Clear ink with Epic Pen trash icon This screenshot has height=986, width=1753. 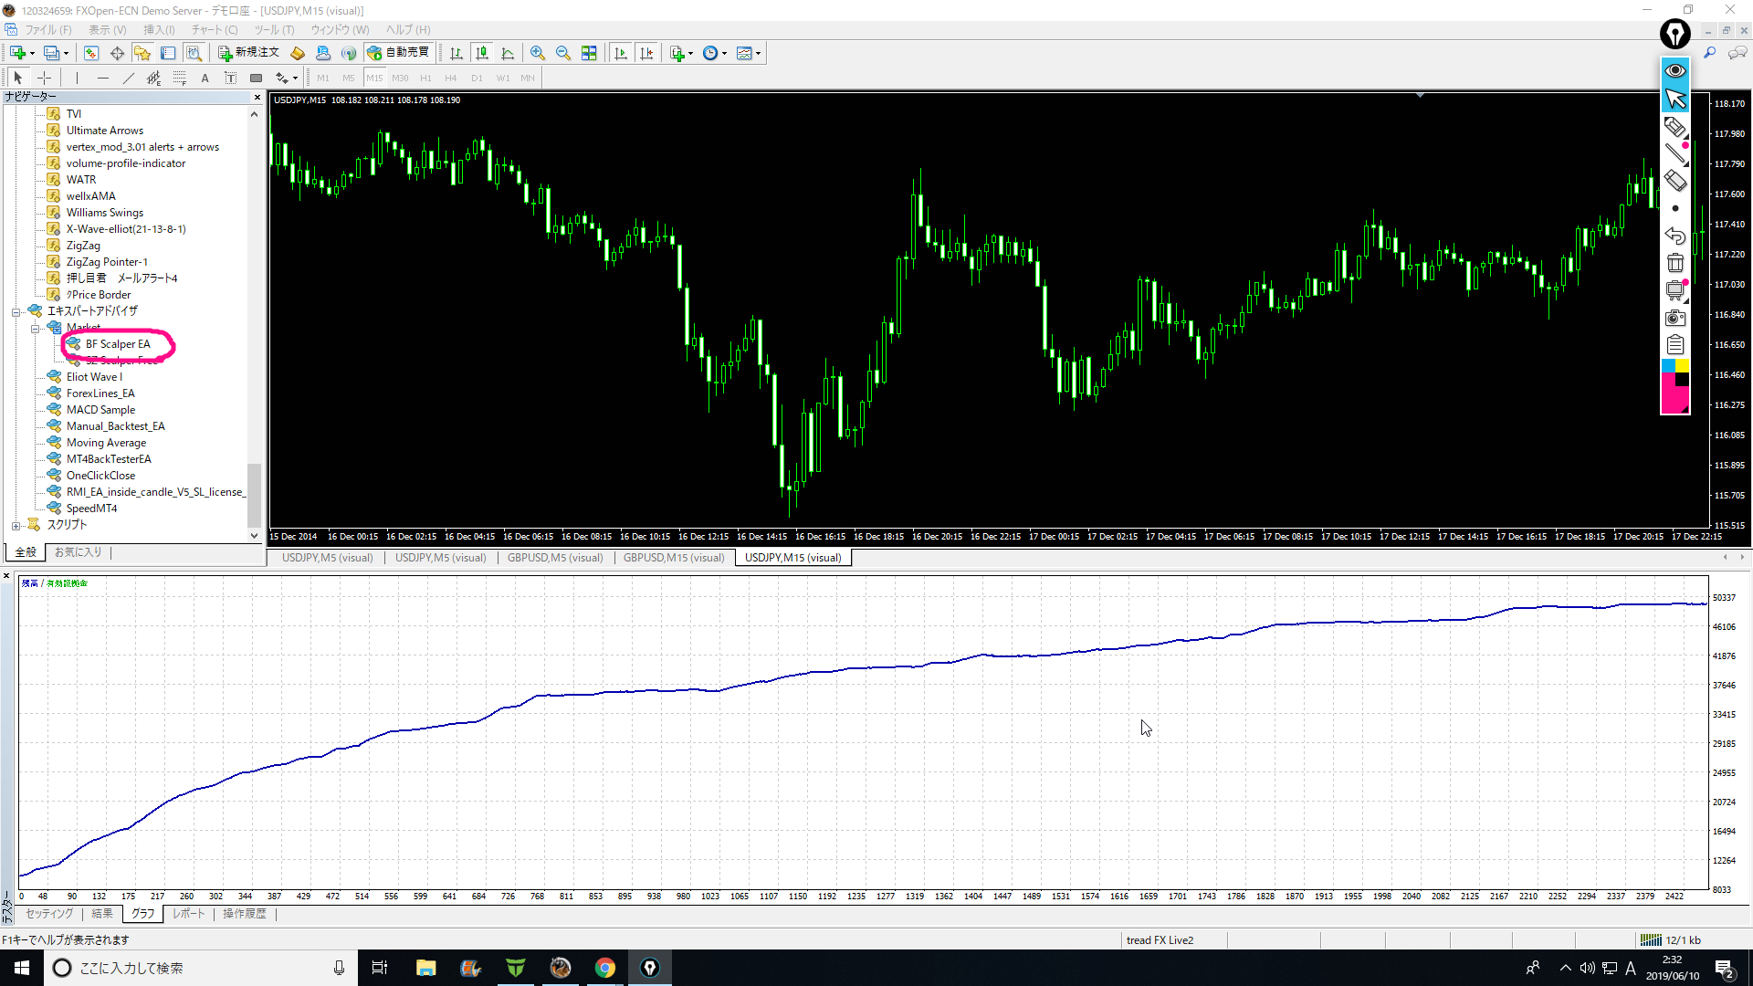pos(1674,263)
